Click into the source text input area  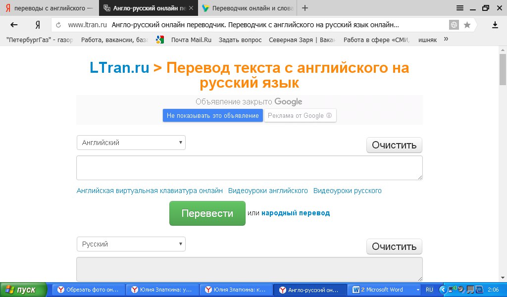pos(250,168)
